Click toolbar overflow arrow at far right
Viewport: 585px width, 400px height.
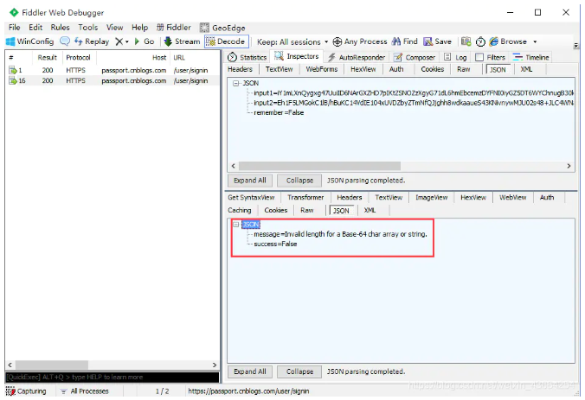pos(575,46)
